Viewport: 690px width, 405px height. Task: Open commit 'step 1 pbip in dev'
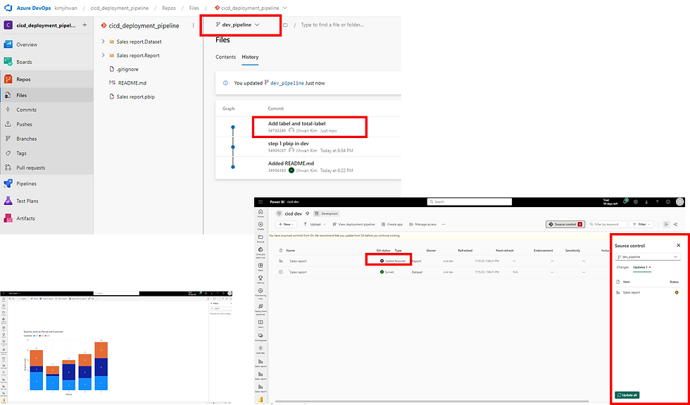(288, 144)
